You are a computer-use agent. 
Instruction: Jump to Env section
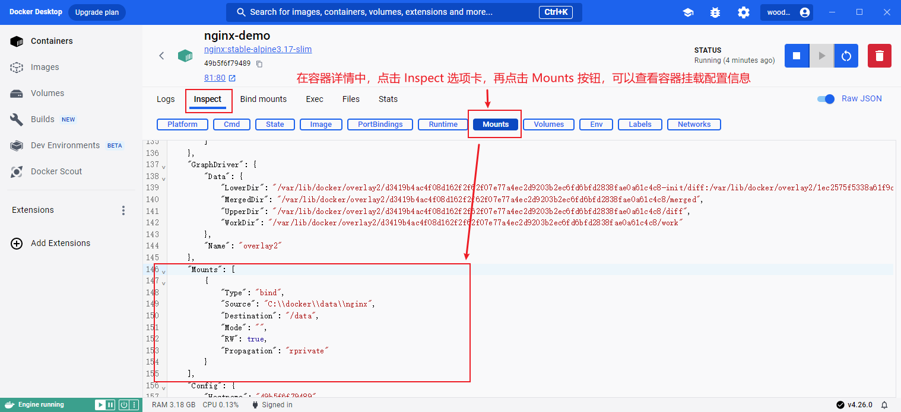pyautogui.click(x=597, y=124)
